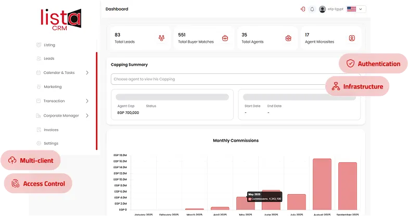Screen dimensions: 408x216
Task: Click the Total Agents card icon
Action: [288, 38]
